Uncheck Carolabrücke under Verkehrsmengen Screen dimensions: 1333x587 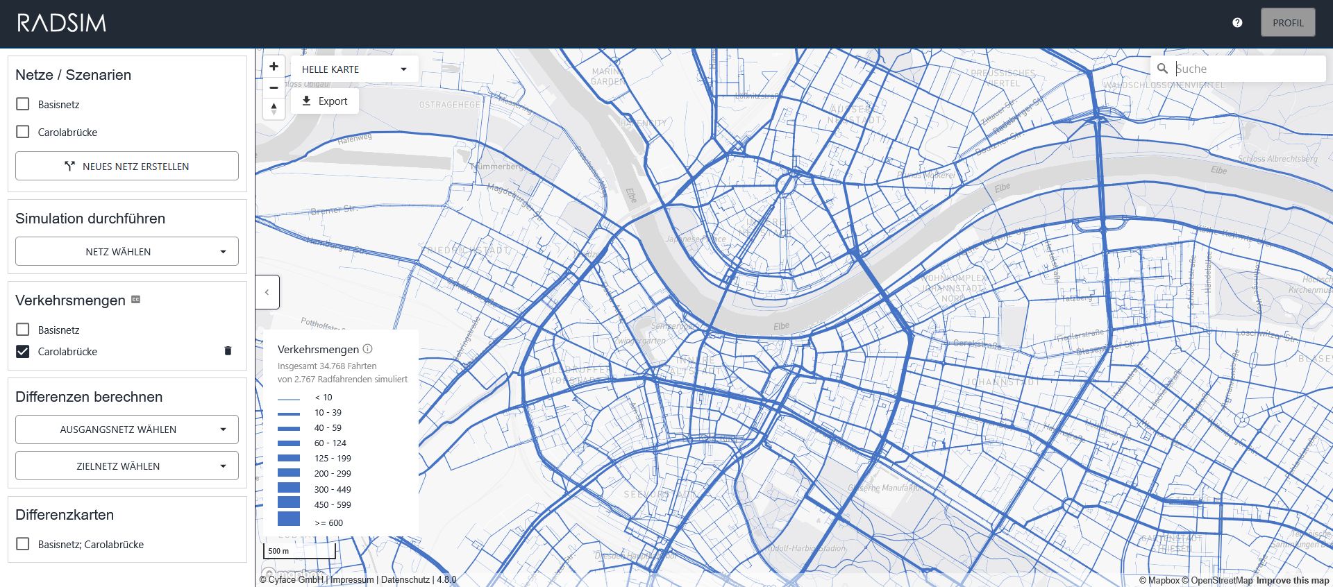click(x=23, y=351)
